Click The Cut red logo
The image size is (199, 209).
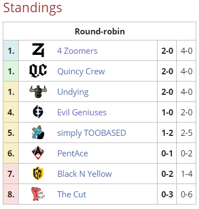[38, 193]
